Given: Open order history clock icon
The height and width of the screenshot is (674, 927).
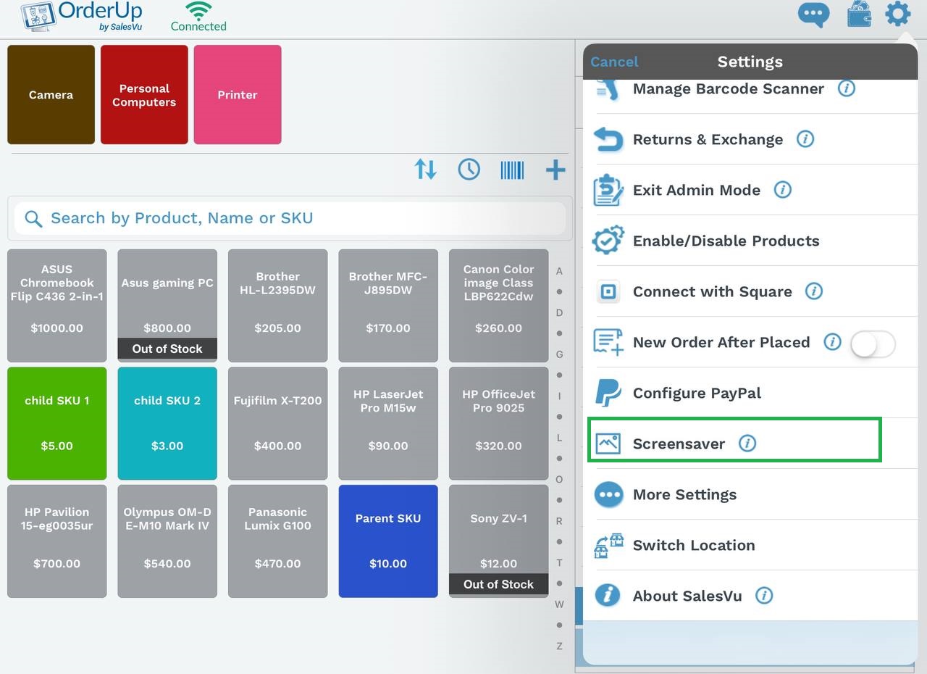Looking at the screenshot, I should [x=469, y=170].
